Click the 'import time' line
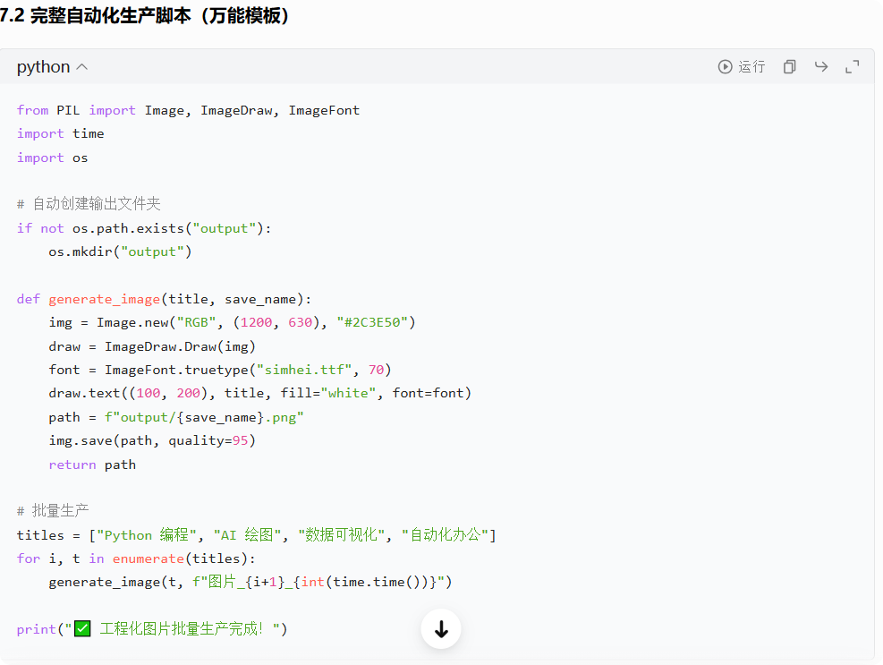 [60, 133]
